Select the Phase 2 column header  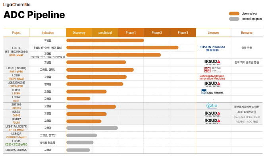click(x=157, y=33)
